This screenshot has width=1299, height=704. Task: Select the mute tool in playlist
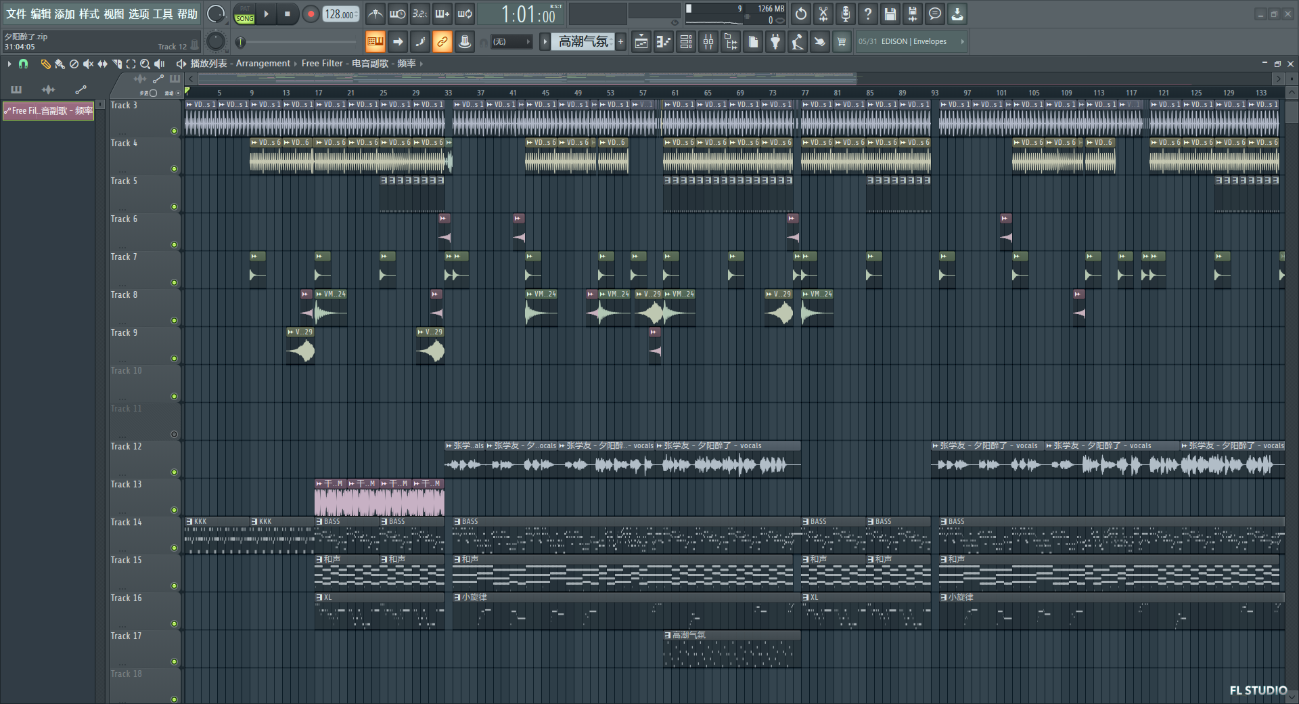pyautogui.click(x=88, y=64)
